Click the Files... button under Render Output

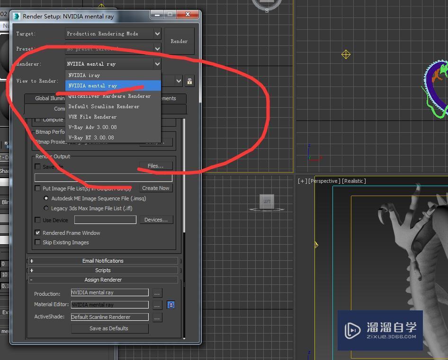click(156, 166)
